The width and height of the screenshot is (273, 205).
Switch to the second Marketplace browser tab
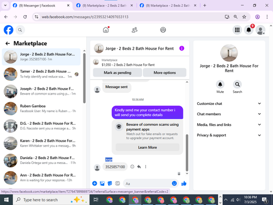pos(104,5)
